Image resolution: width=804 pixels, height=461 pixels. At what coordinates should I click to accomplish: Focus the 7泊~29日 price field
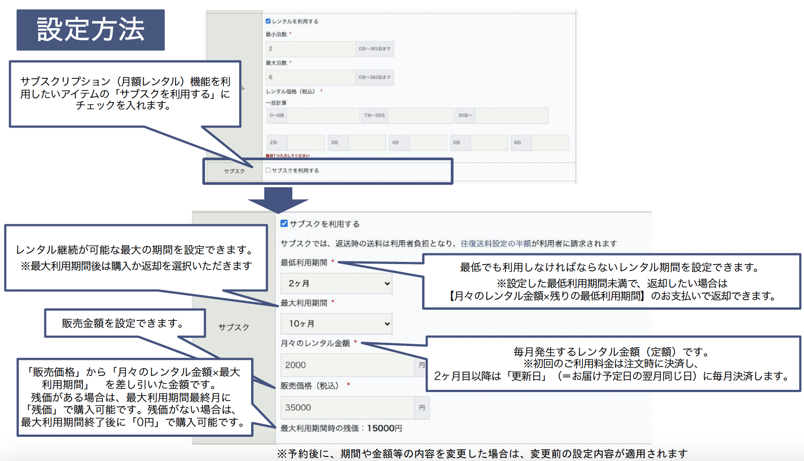pos(420,115)
